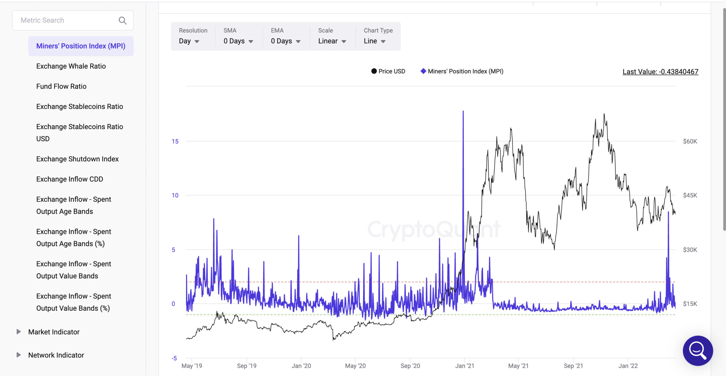Select Fund Flow Ratio metric
This screenshot has width=726, height=376.
pyautogui.click(x=61, y=86)
